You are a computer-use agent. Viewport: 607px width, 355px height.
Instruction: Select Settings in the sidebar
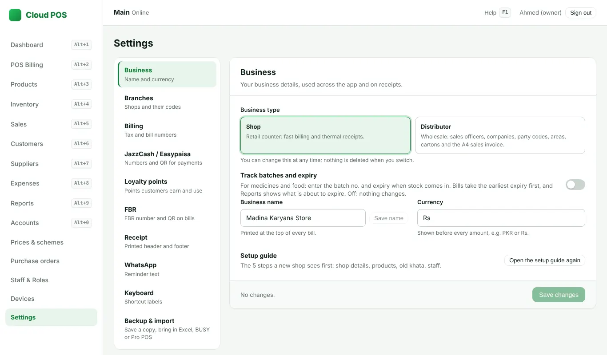pyautogui.click(x=51, y=317)
